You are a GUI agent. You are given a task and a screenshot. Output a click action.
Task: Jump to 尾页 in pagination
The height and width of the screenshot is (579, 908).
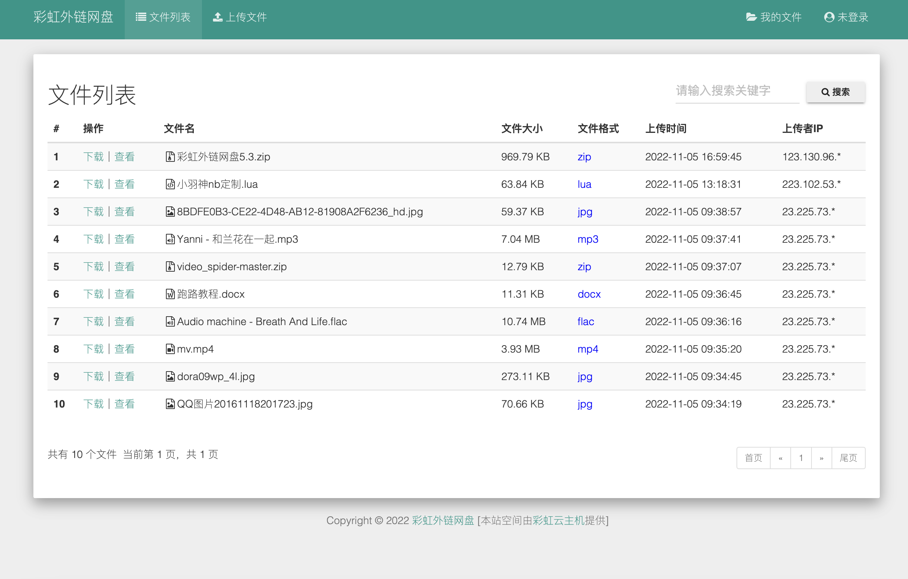pyautogui.click(x=849, y=458)
